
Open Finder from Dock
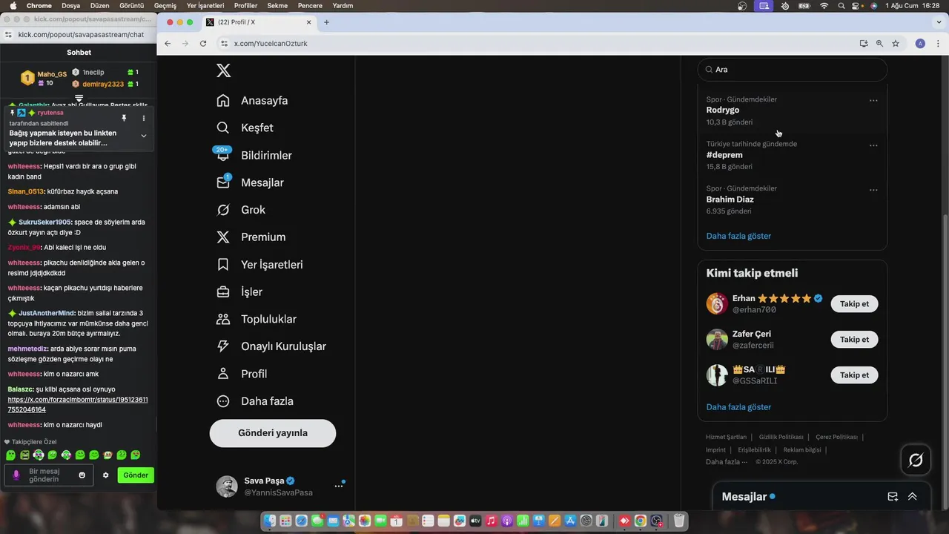[x=270, y=521]
